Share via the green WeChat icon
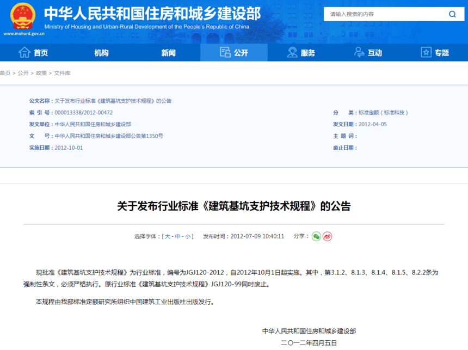This screenshot has height=350, width=468. point(316,236)
